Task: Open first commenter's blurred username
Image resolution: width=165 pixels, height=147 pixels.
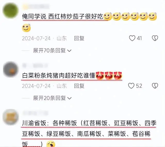Action: click(36, 6)
